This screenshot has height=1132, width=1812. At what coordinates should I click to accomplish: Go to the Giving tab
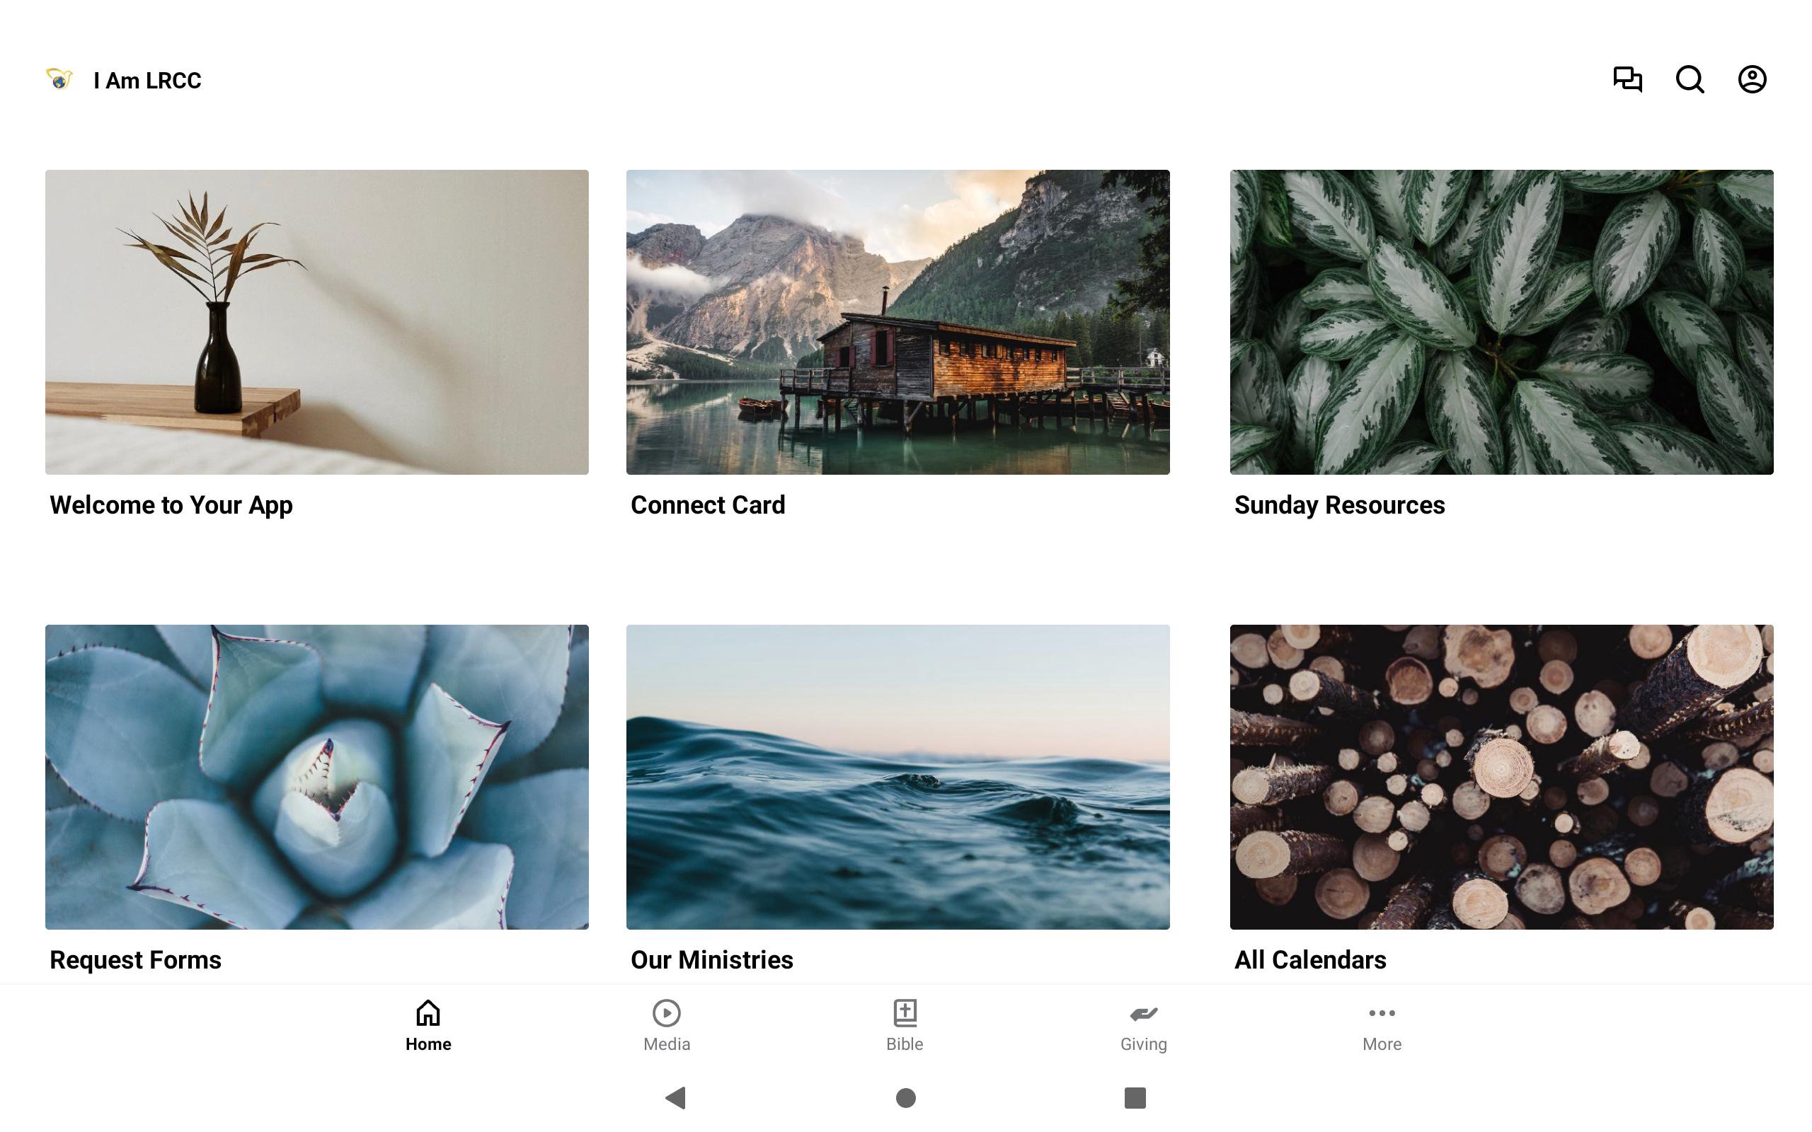click(1143, 1026)
